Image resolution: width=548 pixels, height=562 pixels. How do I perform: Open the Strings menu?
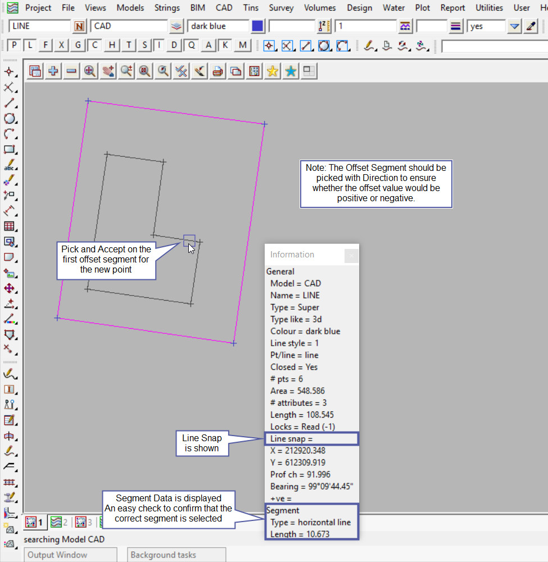[x=167, y=8]
